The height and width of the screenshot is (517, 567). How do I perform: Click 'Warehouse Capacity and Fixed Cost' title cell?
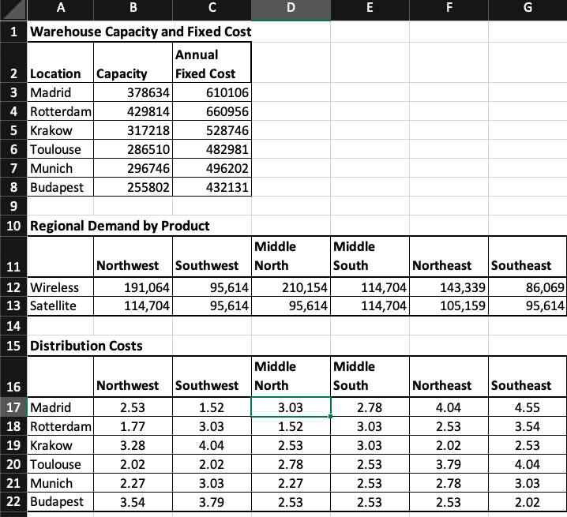[140, 32]
